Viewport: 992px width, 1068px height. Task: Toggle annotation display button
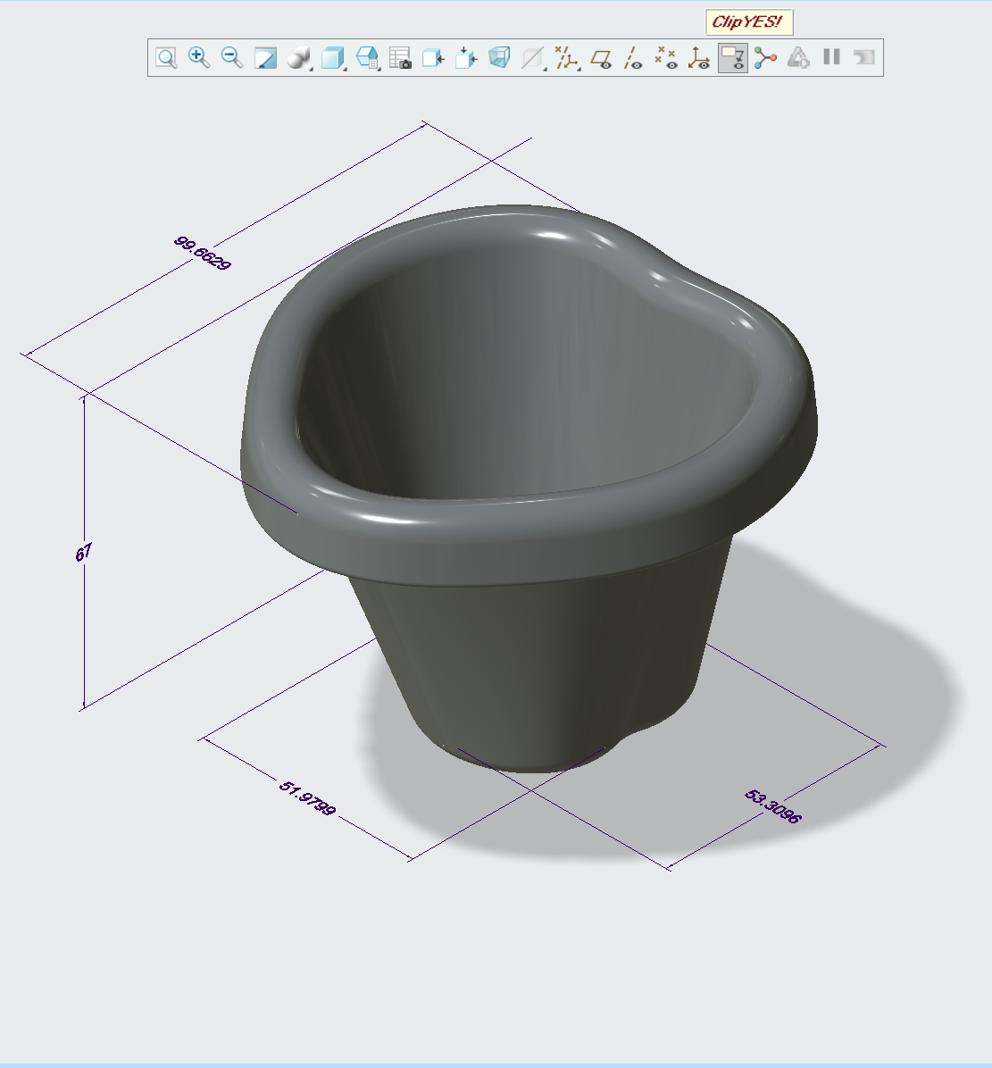click(732, 58)
